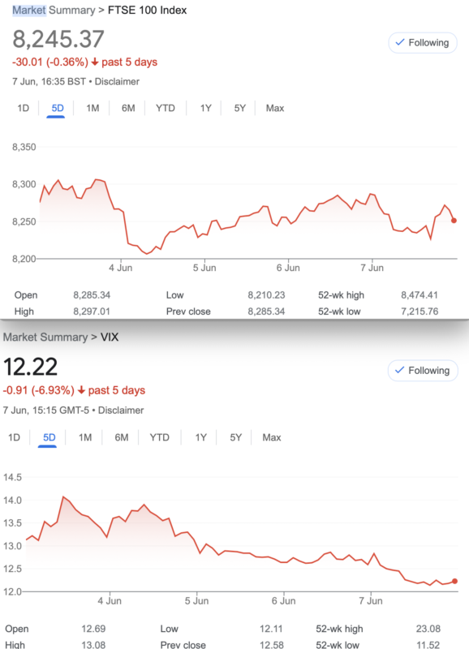Image resolution: width=469 pixels, height=649 pixels.
Task: Open the VIX Disclaimer link
Action: point(121,410)
